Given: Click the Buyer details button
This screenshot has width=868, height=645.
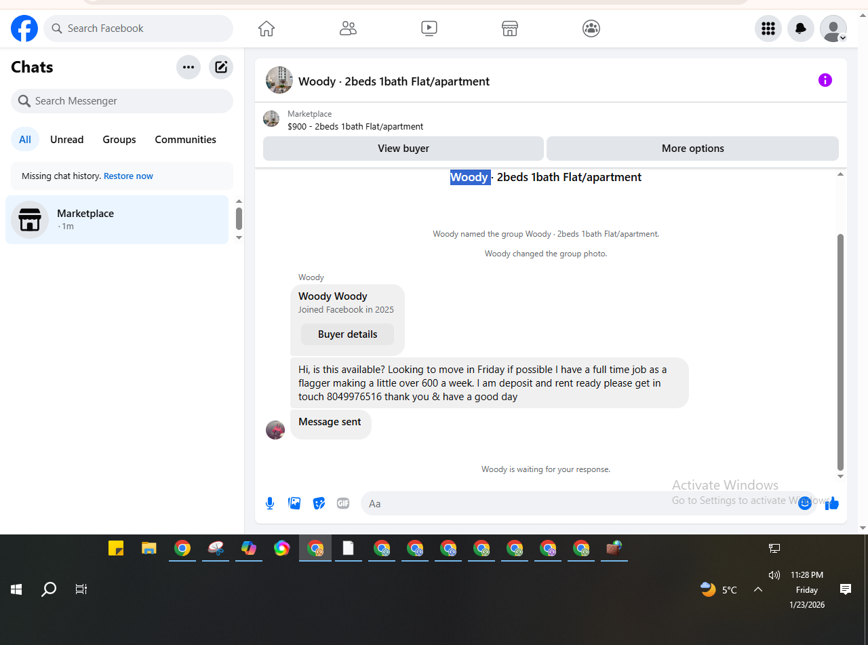Looking at the screenshot, I should (x=347, y=334).
